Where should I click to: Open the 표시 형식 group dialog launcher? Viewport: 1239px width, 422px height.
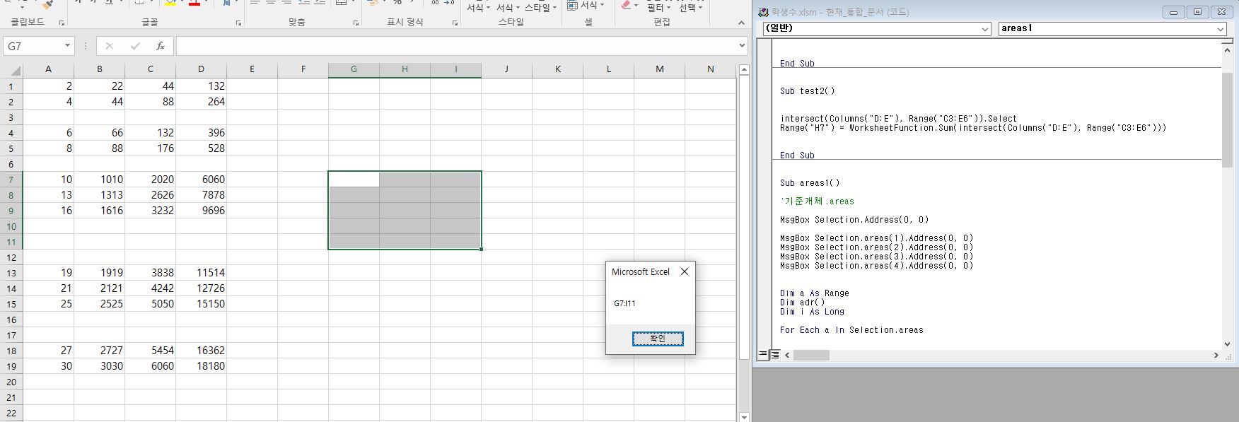point(455,23)
